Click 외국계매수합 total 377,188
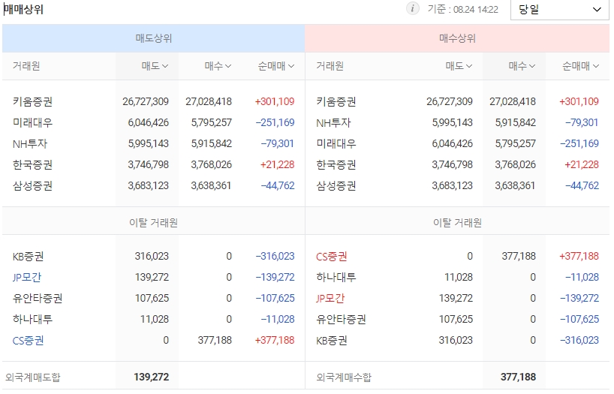The image size is (614, 394). (518, 377)
